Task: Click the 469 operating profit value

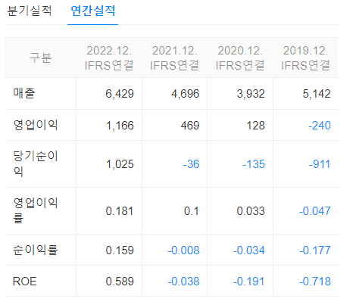Action: (190, 125)
